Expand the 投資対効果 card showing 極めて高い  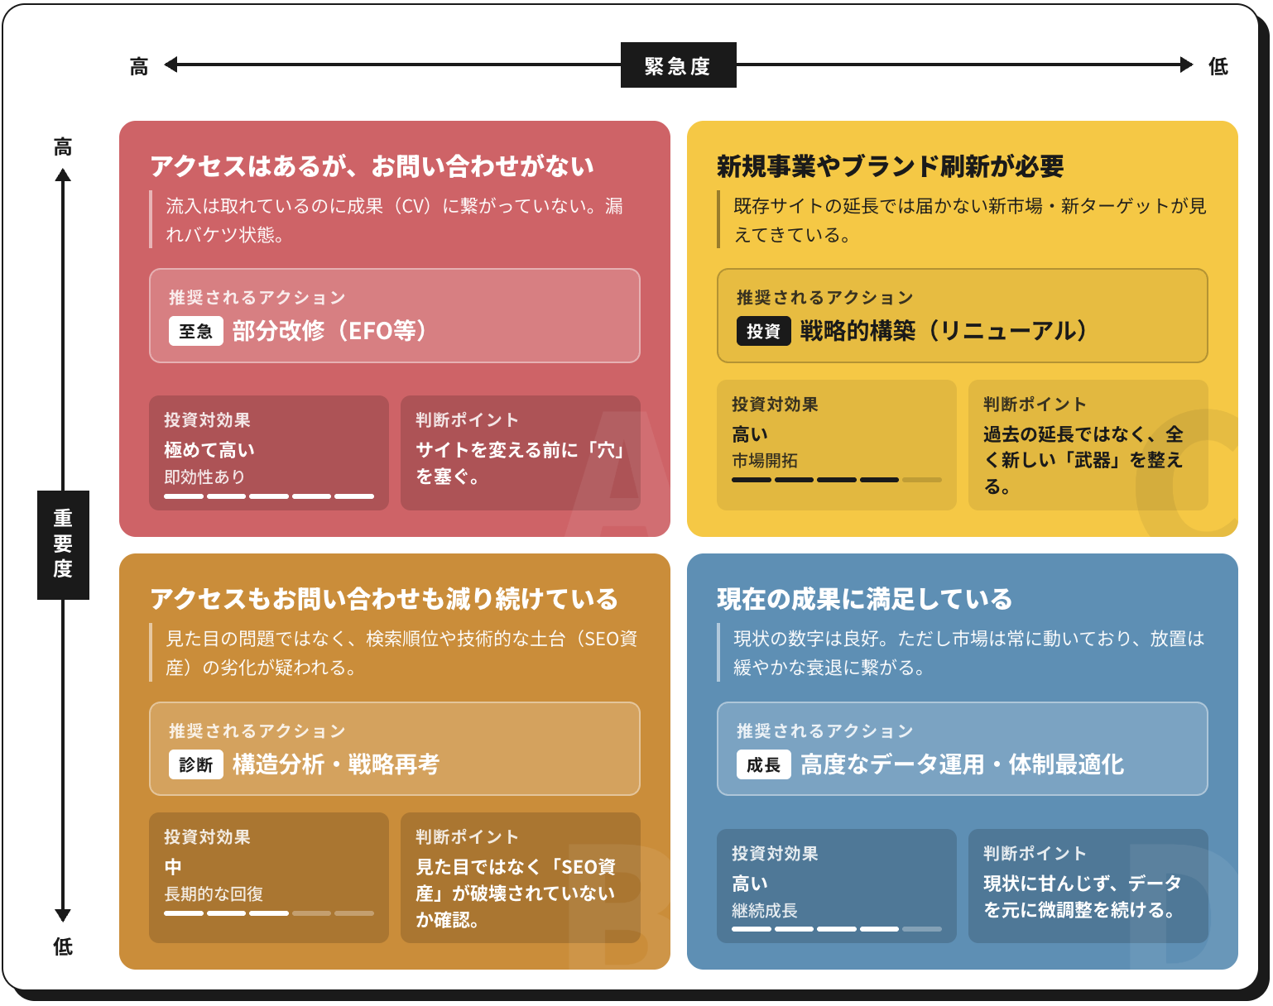click(268, 453)
